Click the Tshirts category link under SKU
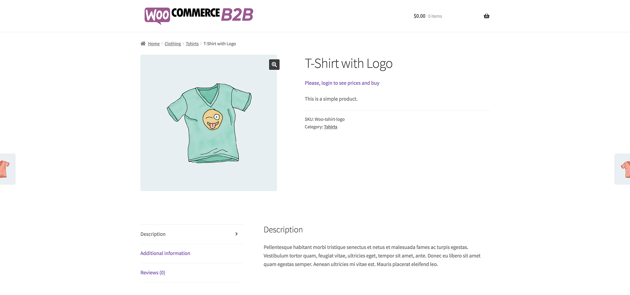630x295 pixels. tap(330, 127)
